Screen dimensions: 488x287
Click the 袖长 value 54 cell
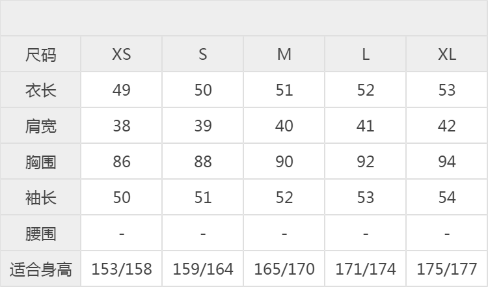pos(447,197)
